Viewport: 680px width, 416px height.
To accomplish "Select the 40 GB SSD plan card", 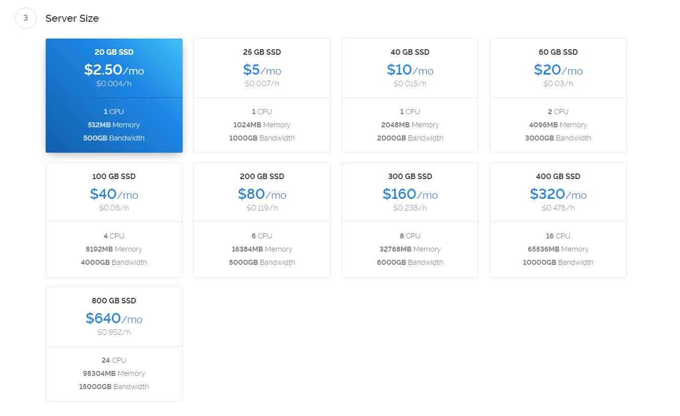I will pyautogui.click(x=410, y=95).
